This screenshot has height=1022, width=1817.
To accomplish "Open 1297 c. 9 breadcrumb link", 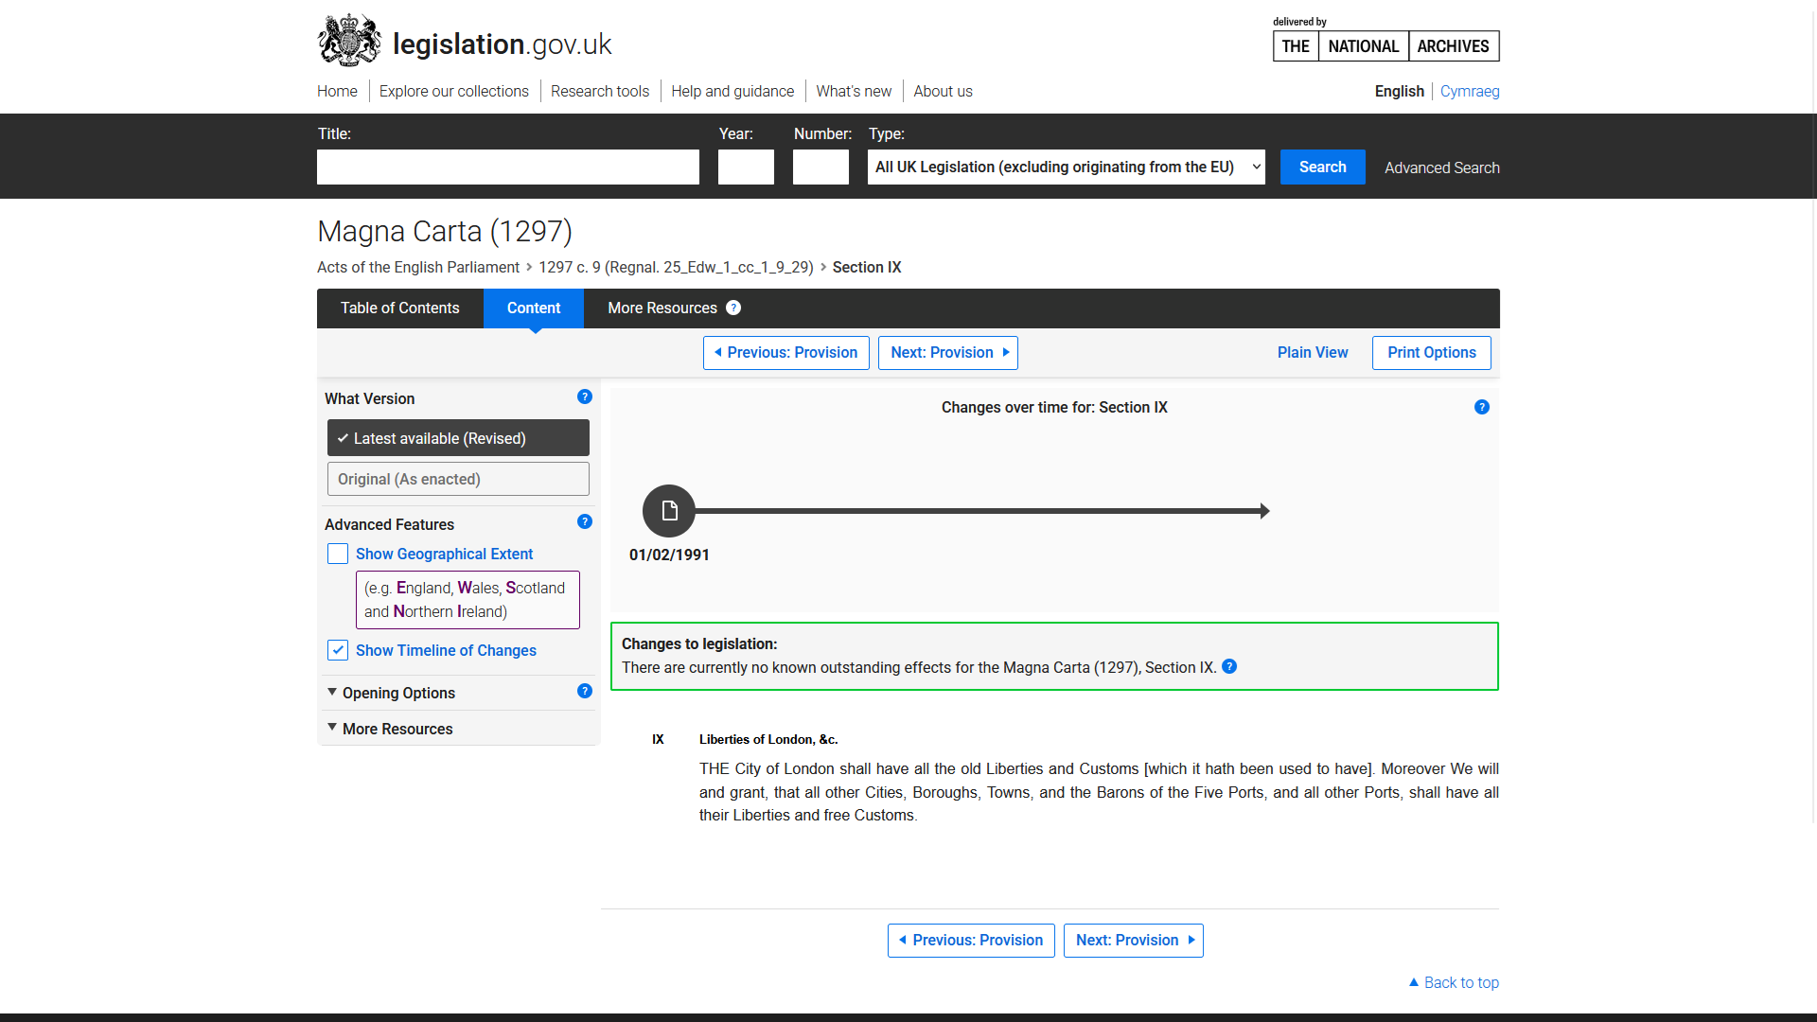I will coord(676,267).
